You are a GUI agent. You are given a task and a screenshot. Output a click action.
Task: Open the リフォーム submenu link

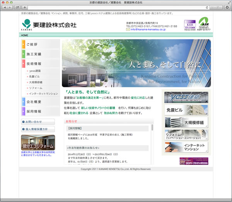click(35, 88)
